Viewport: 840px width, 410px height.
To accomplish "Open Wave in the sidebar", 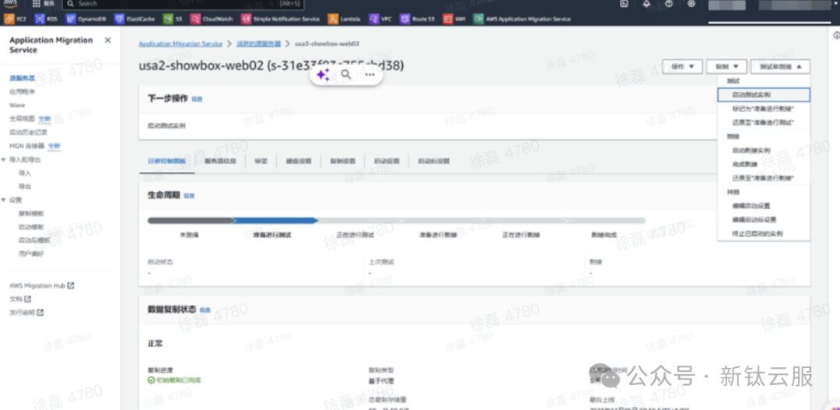I will 17,105.
